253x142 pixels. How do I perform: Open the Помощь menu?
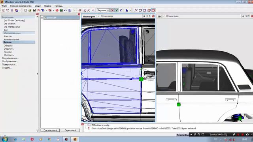(x=59, y=6)
